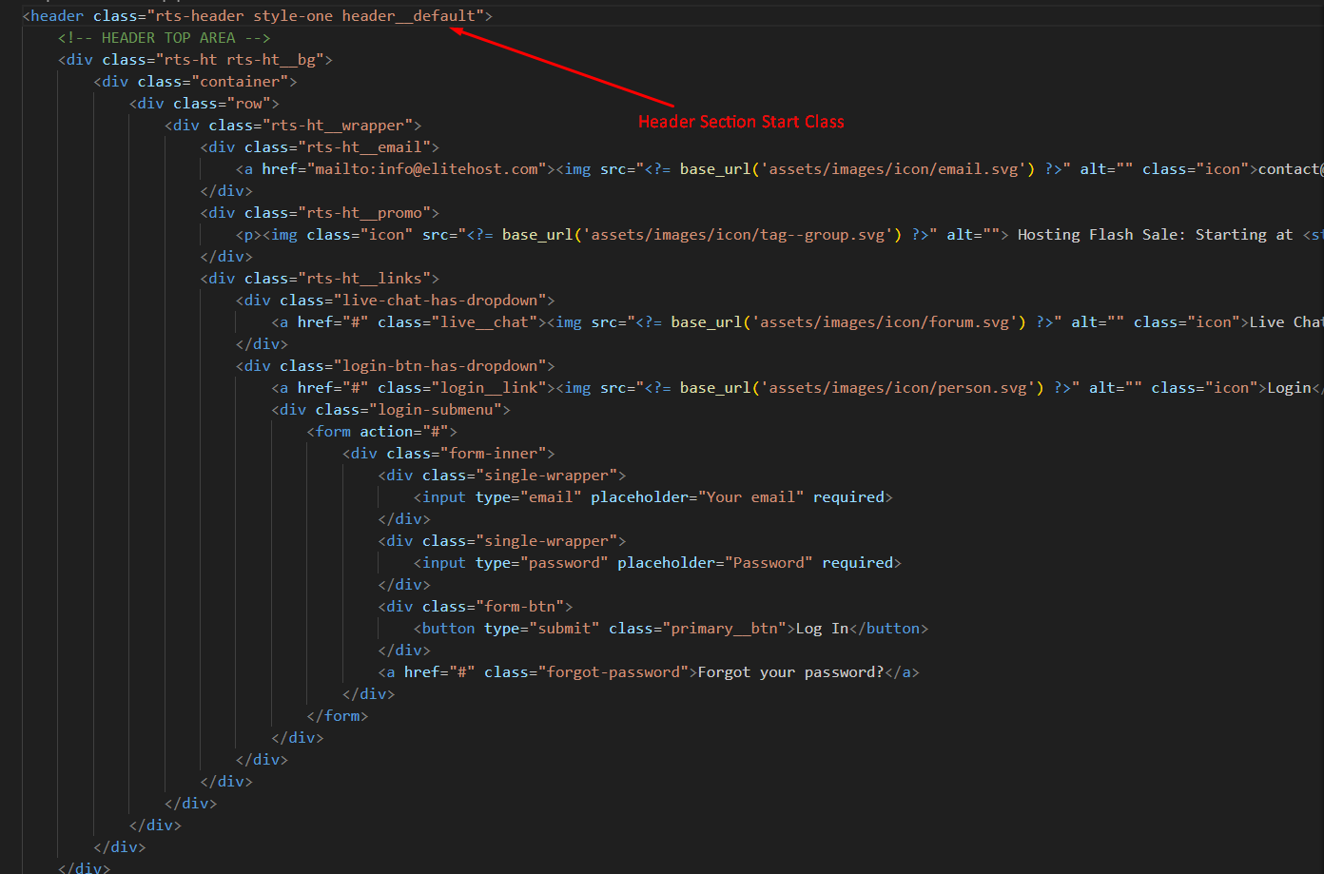Click the person.svg image path
The width and height of the screenshot is (1324, 874).
(901, 388)
